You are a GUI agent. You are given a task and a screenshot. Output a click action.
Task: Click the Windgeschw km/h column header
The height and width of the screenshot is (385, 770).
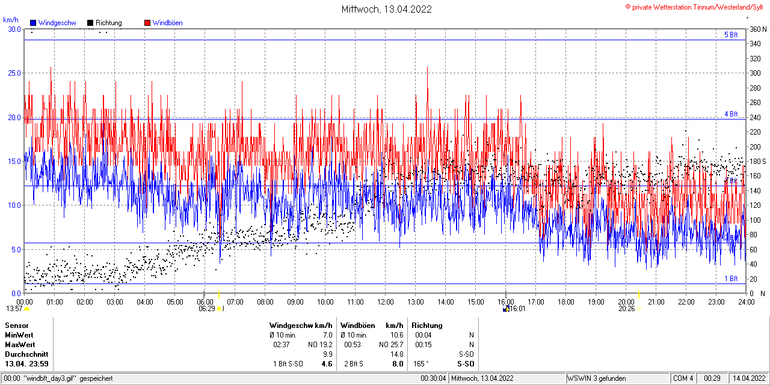click(301, 326)
